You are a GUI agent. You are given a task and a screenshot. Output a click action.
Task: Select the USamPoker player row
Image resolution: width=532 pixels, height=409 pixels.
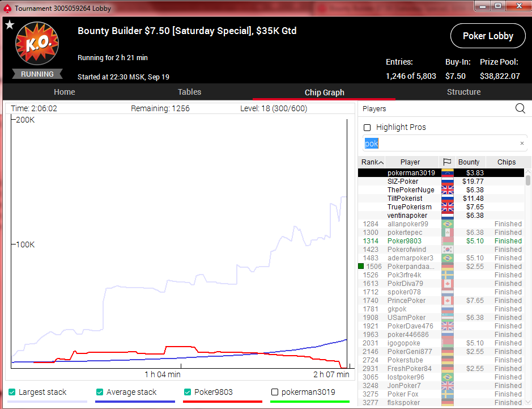pyautogui.click(x=441, y=317)
